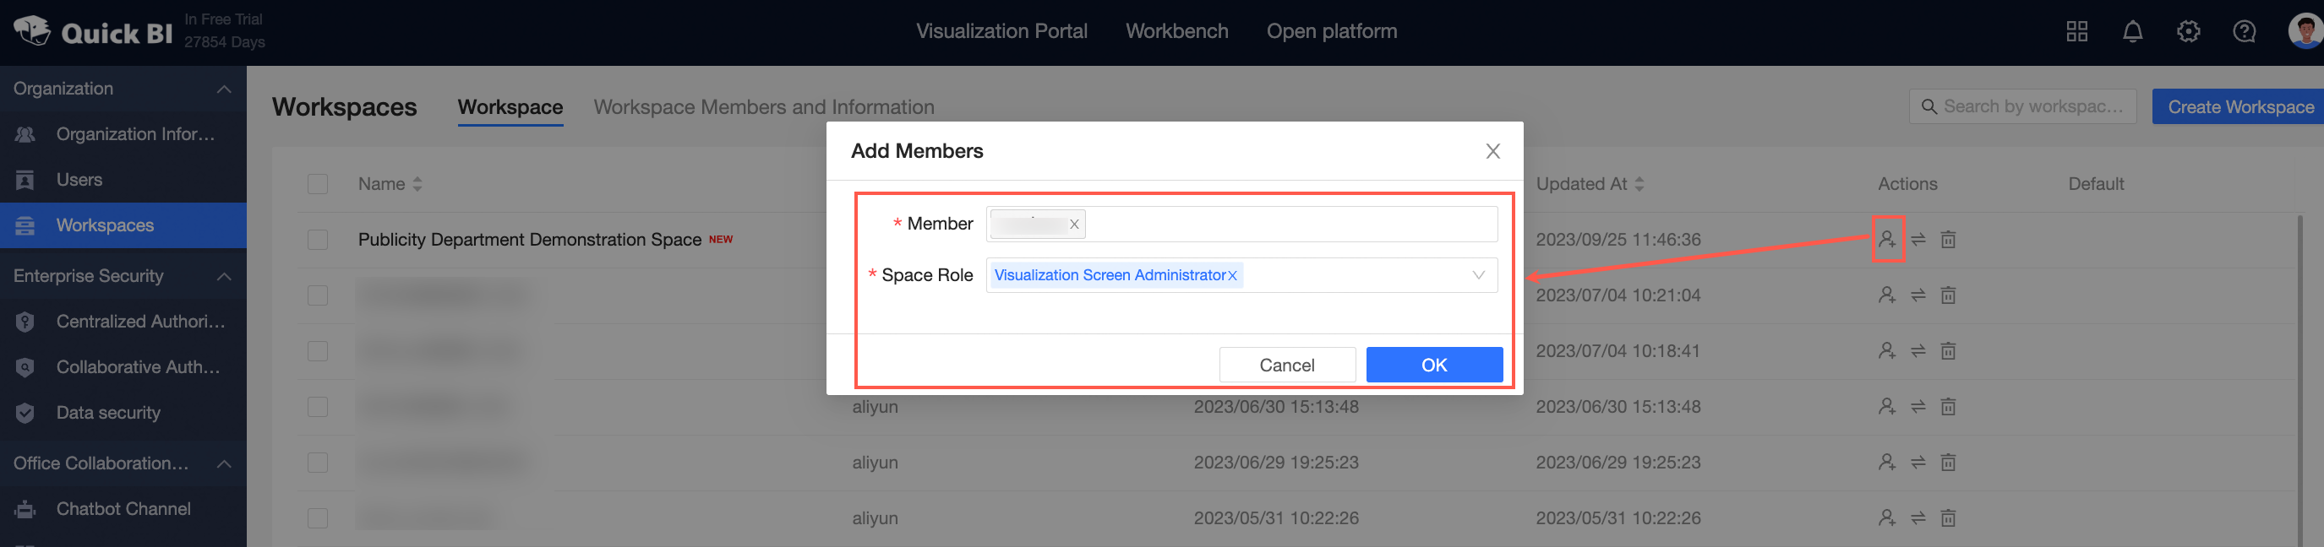Click the notification bell icon
The image size is (2324, 547).
[x=2132, y=32]
